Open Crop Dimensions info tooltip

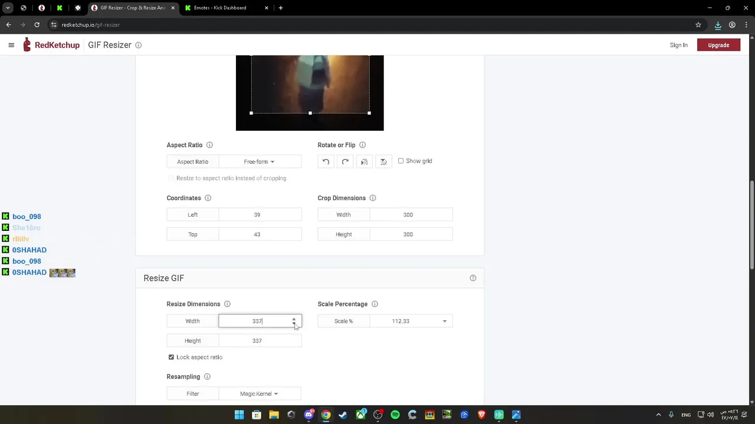(x=372, y=198)
